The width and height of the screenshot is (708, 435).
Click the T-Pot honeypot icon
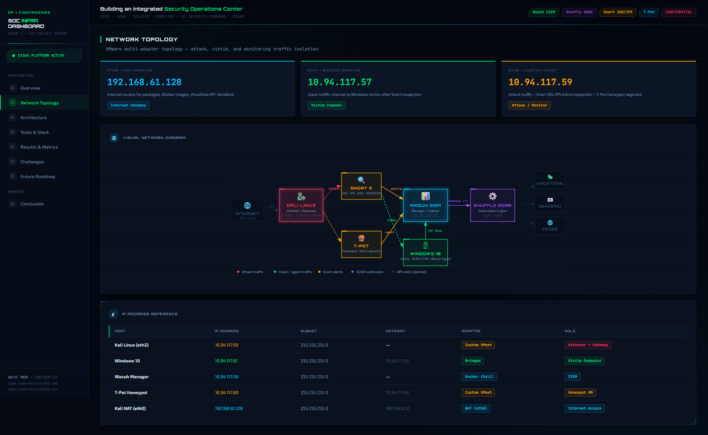361,238
